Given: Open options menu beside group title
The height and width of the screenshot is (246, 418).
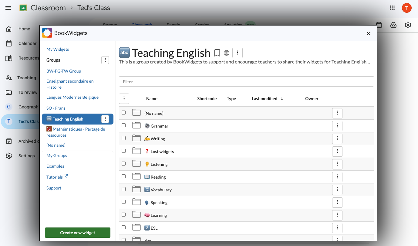Looking at the screenshot, I should click(238, 53).
